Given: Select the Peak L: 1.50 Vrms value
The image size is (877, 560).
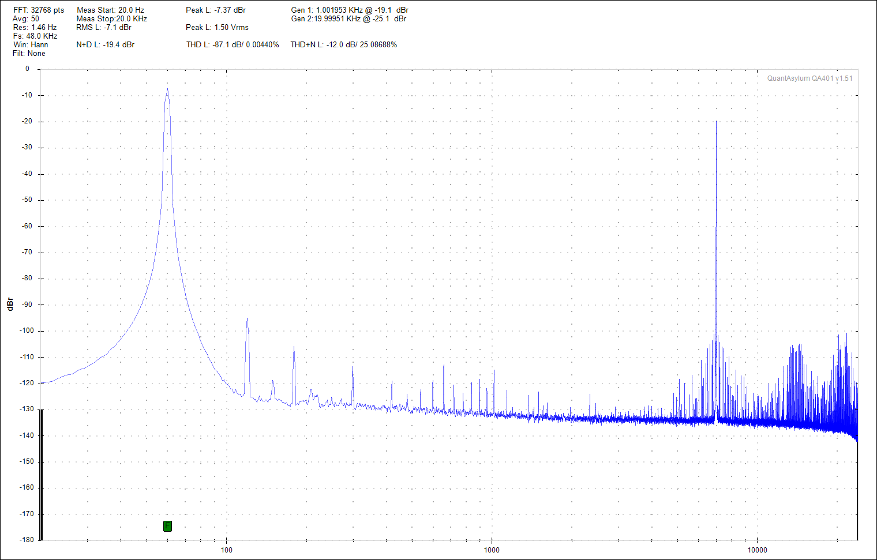Looking at the screenshot, I should pyautogui.click(x=217, y=28).
